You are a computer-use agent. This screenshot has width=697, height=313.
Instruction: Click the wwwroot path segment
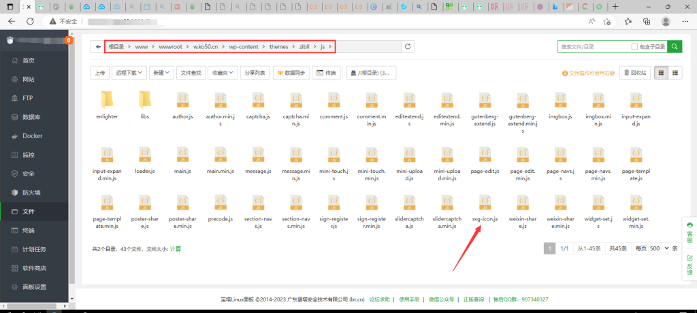pos(170,47)
